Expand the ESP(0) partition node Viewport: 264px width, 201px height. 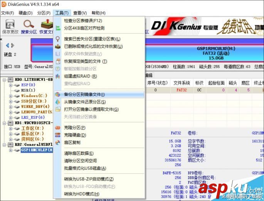11,85
